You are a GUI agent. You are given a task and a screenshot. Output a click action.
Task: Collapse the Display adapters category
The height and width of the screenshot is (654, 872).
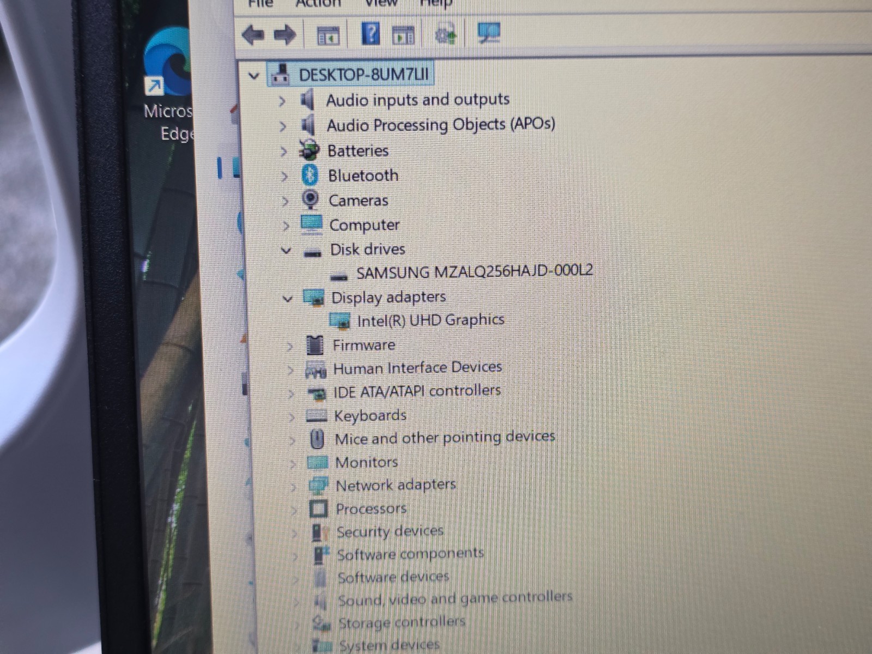[x=288, y=298]
